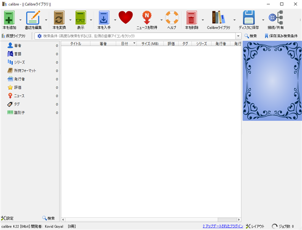Viewport: 302px width, 230px height.
Task: Open tag browser Settings (設定) button
Action: (8, 218)
